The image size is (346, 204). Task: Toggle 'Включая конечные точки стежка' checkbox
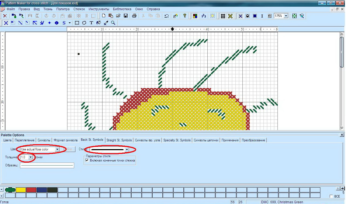[87, 160]
